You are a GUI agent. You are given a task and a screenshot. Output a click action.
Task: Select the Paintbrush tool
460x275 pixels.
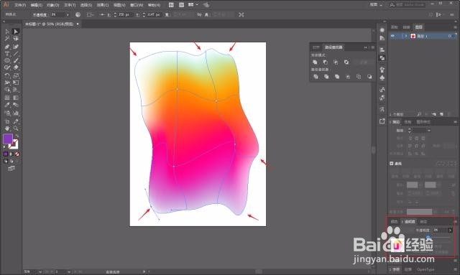pos(16,61)
